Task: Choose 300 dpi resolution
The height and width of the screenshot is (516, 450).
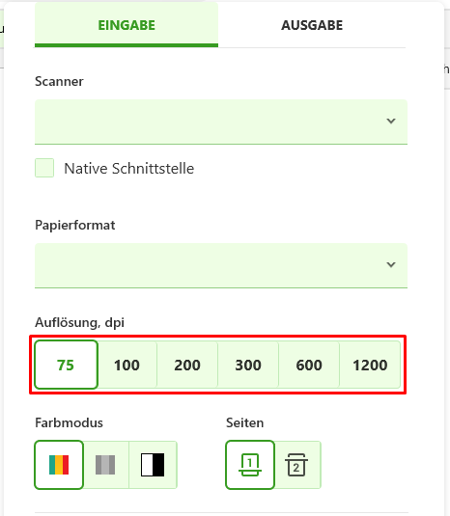Action: (x=248, y=365)
